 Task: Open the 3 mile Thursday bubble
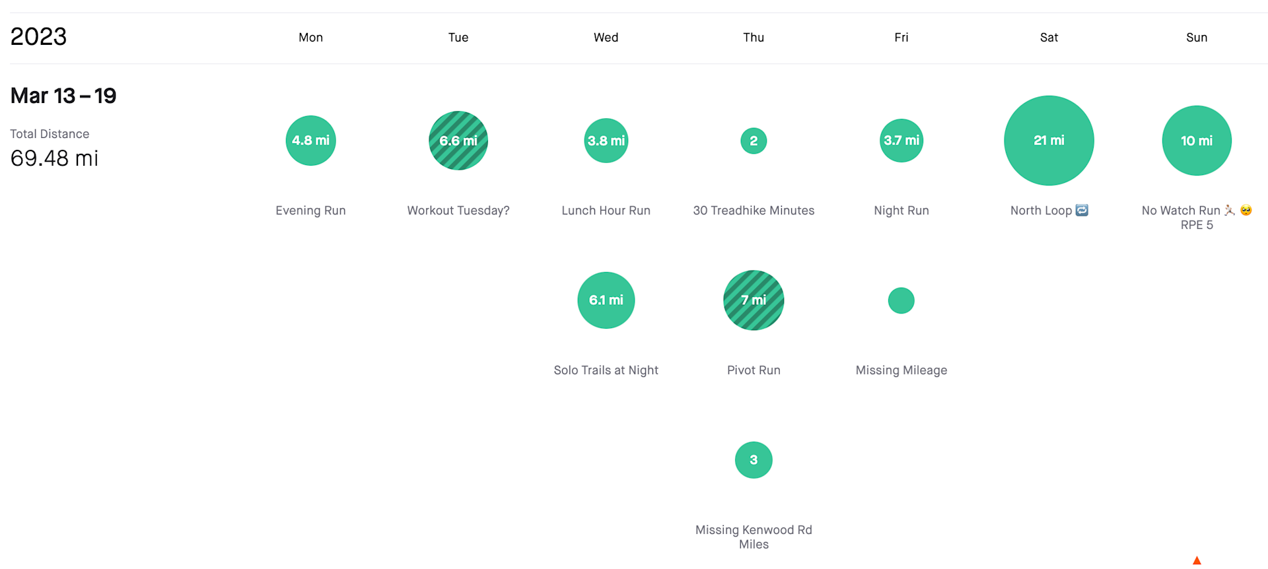[x=754, y=460]
